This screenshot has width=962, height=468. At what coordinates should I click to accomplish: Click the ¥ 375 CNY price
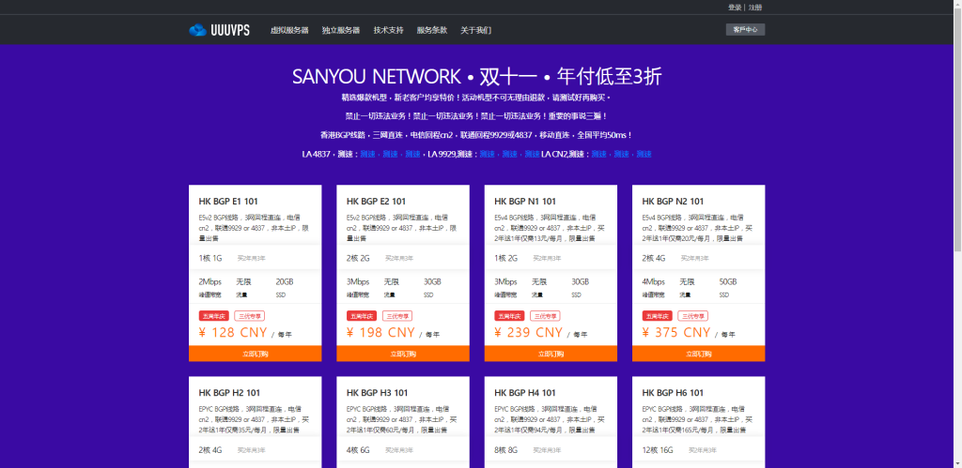(x=676, y=333)
